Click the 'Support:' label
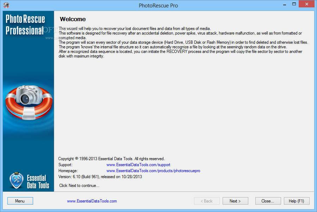The width and height of the screenshot is (317, 212). coord(65,165)
